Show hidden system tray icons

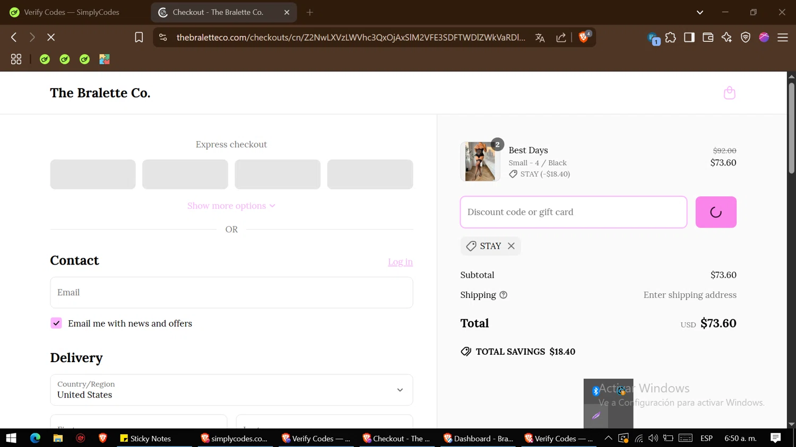[x=609, y=438]
